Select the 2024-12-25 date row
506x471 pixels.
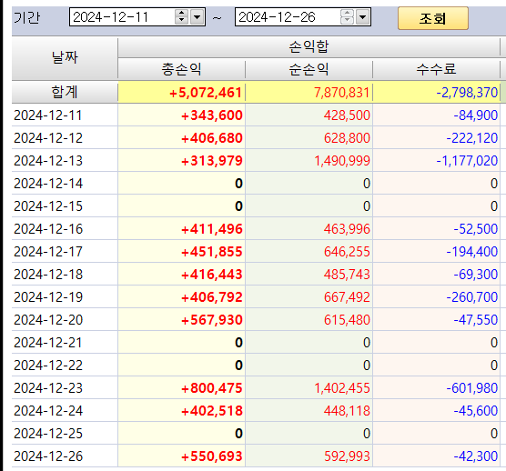(65, 434)
